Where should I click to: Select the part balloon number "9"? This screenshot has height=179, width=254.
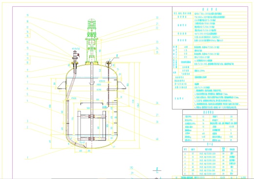[27, 70]
